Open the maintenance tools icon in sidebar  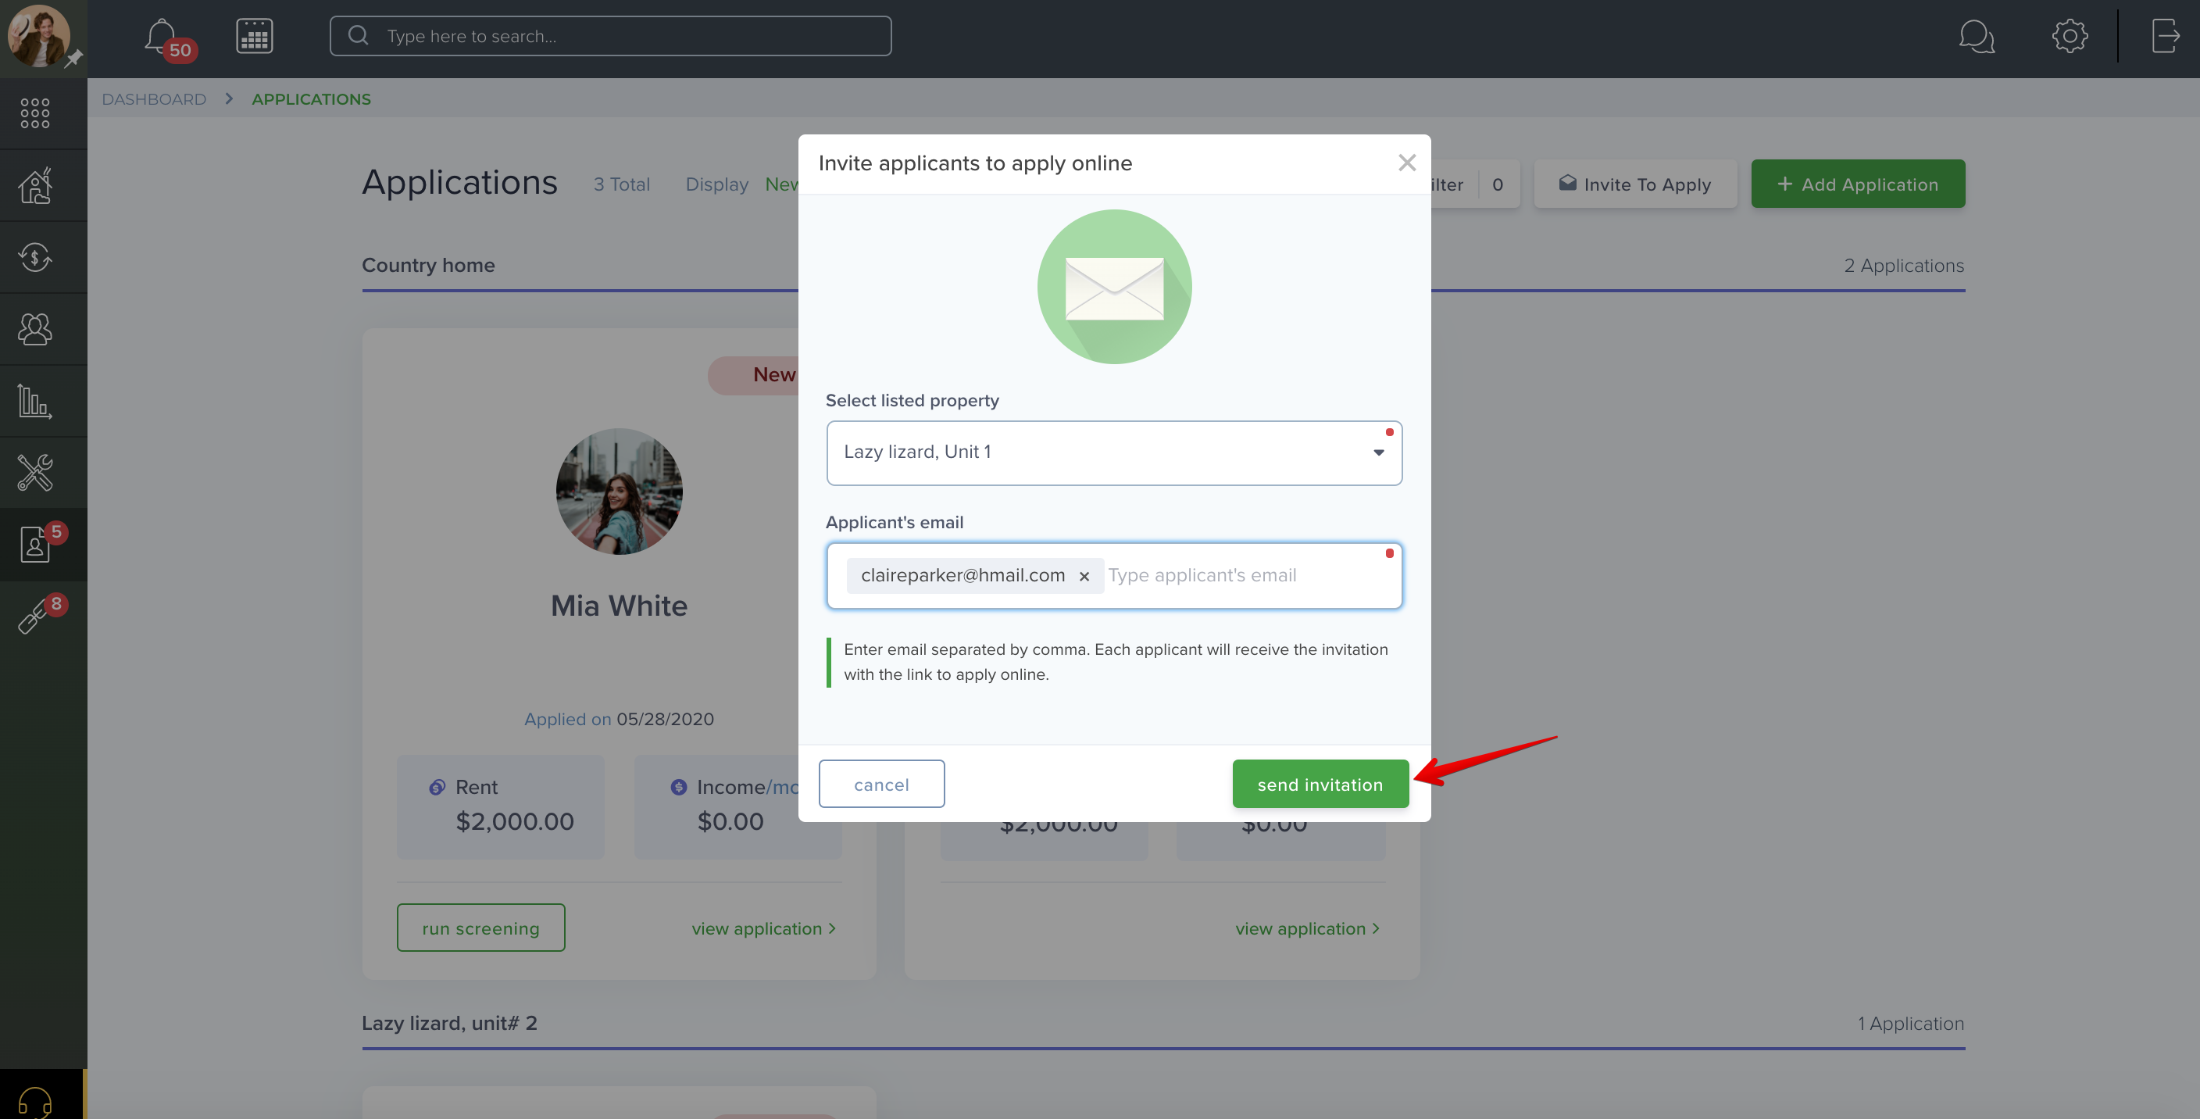35,473
